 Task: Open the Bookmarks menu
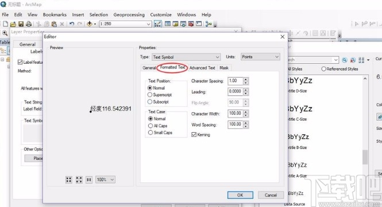click(55, 14)
